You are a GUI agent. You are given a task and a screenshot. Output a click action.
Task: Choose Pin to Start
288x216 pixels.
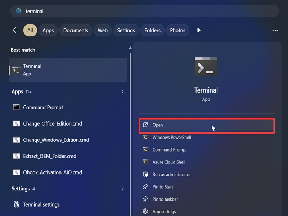207,187
